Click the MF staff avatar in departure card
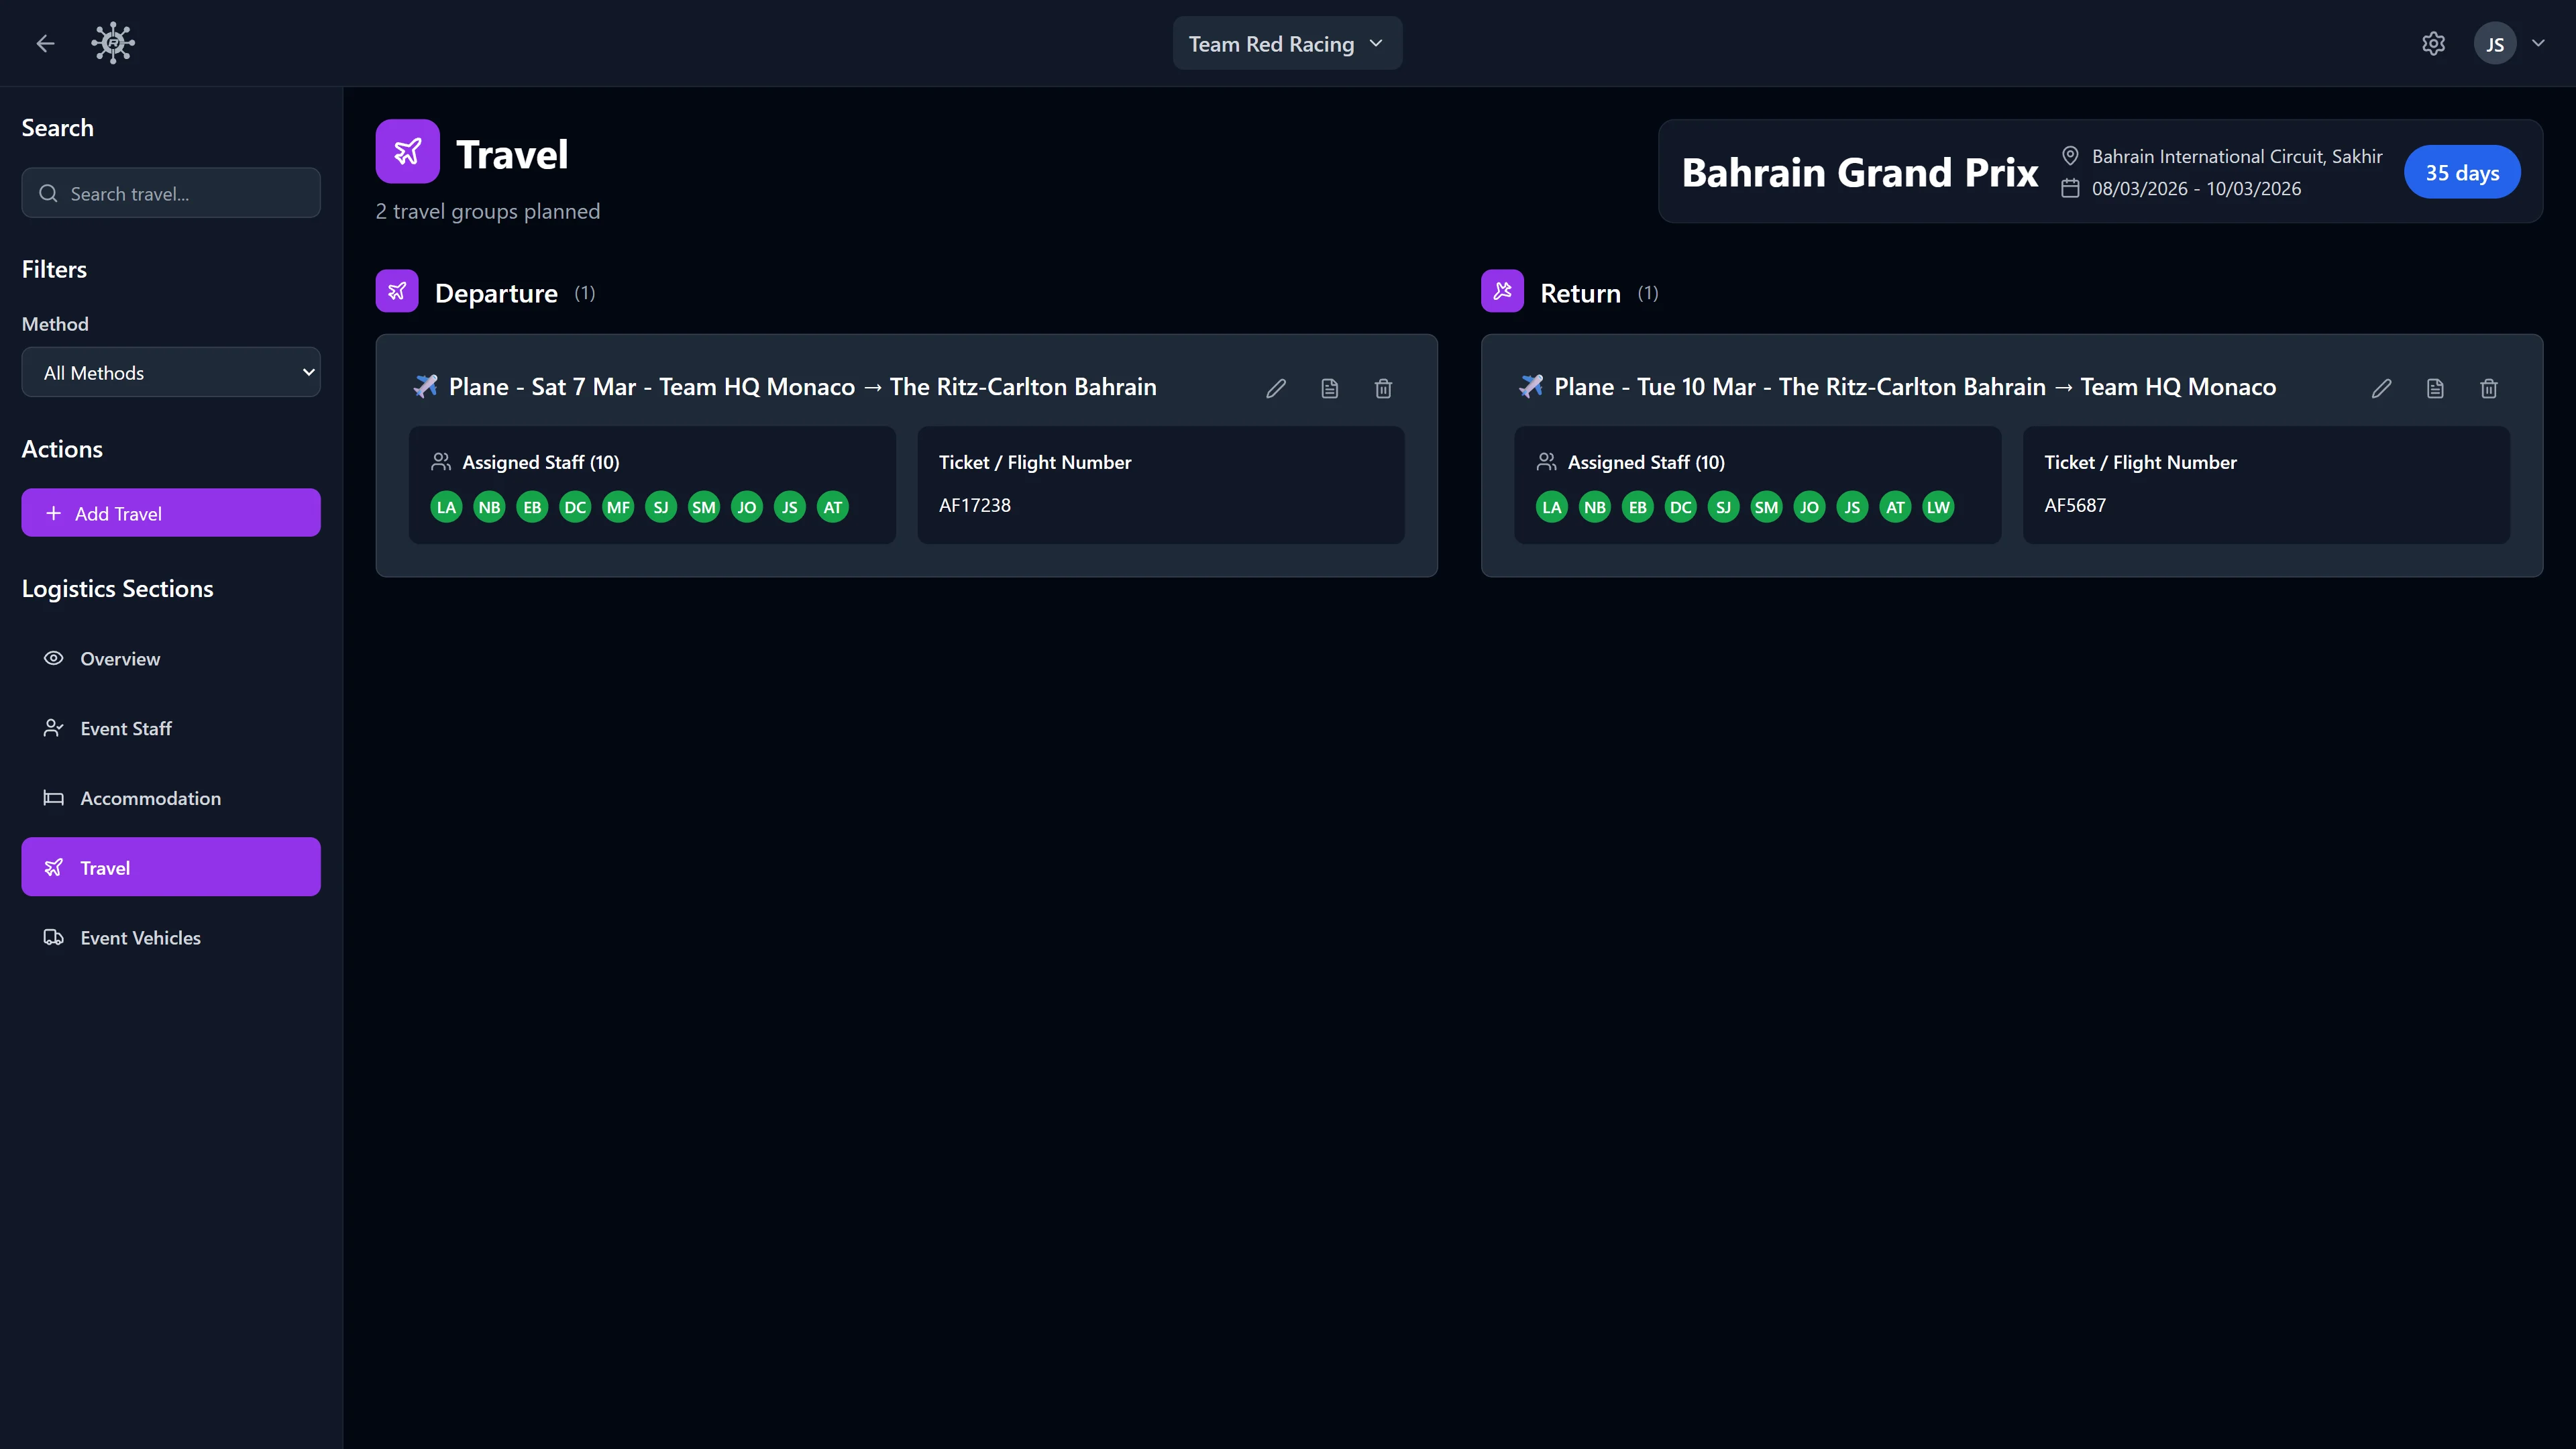 point(618,507)
